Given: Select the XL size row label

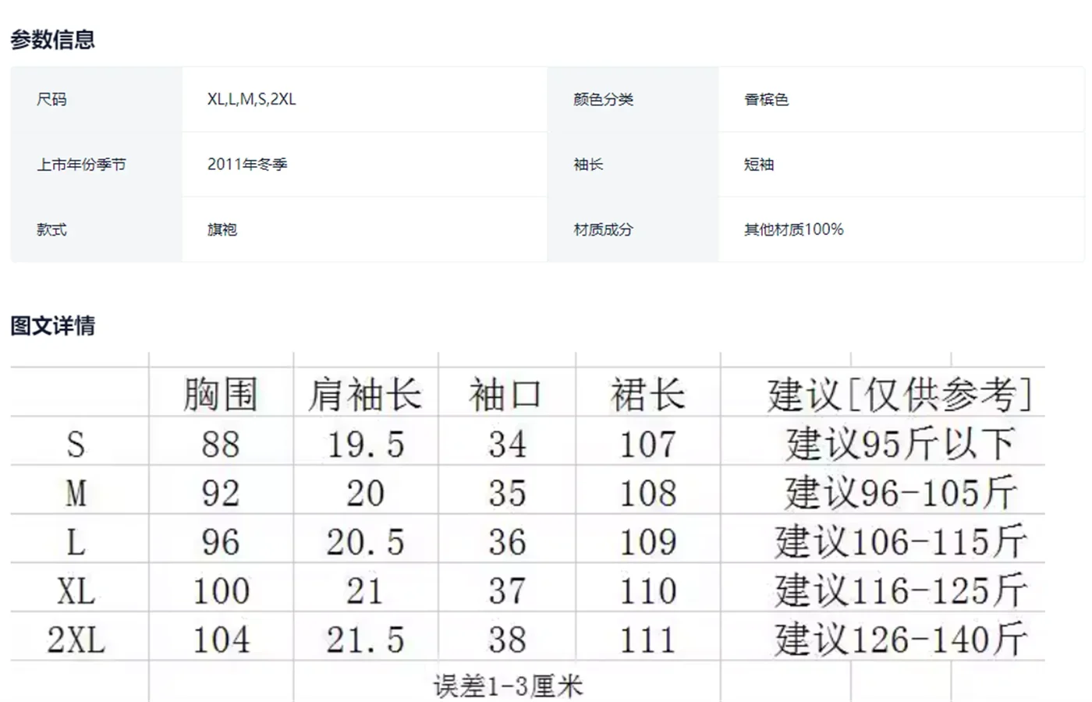Looking at the screenshot, I should 76,591.
